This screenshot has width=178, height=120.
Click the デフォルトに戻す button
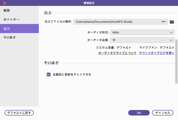[19, 113]
